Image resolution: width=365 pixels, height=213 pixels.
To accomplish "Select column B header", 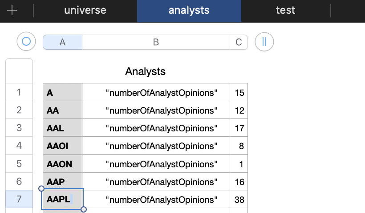I will [156, 42].
